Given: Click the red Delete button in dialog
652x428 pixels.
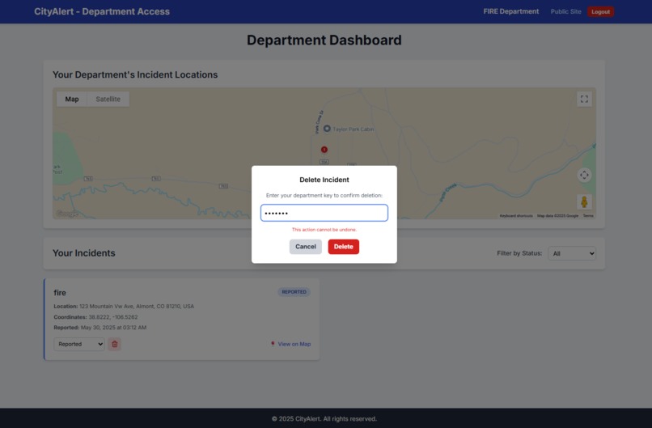Looking at the screenshot, I should tap(343, 247).
